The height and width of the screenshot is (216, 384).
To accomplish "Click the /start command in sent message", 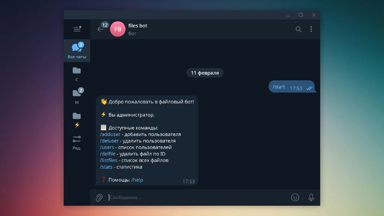I will pos(279,87).
